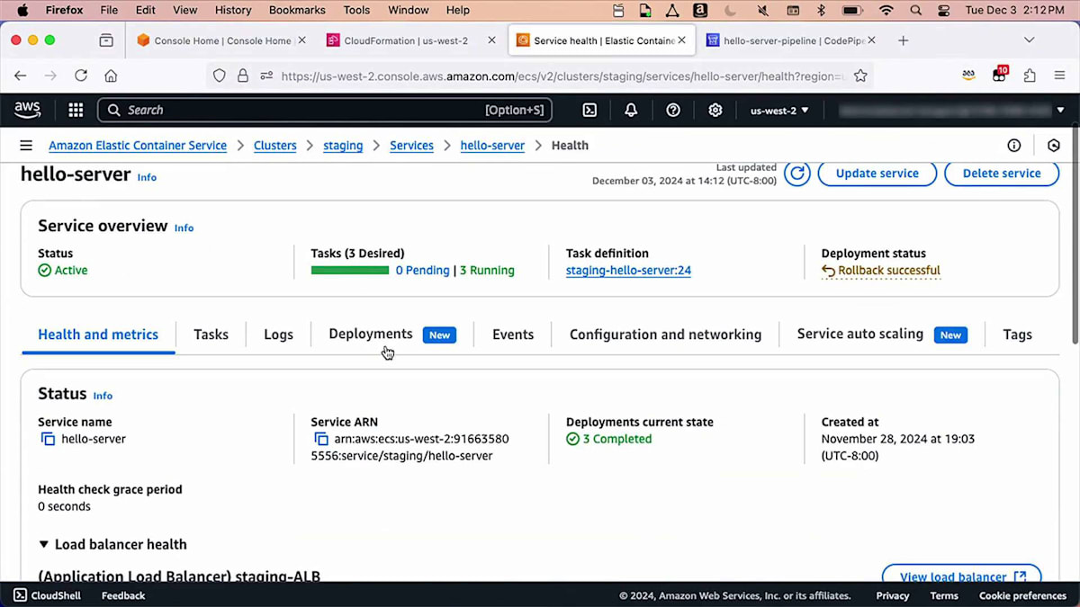The image size is (1080, 607).
Task: Go to Clusters breadcrumb
Action: (x=274, y=146)
